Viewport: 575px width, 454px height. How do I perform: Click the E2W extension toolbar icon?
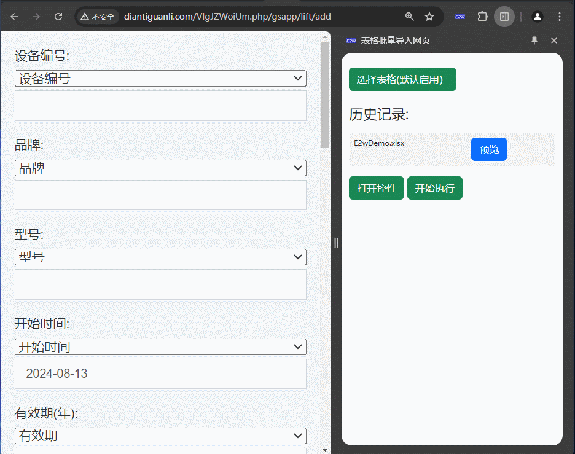[x=460, y=17]
